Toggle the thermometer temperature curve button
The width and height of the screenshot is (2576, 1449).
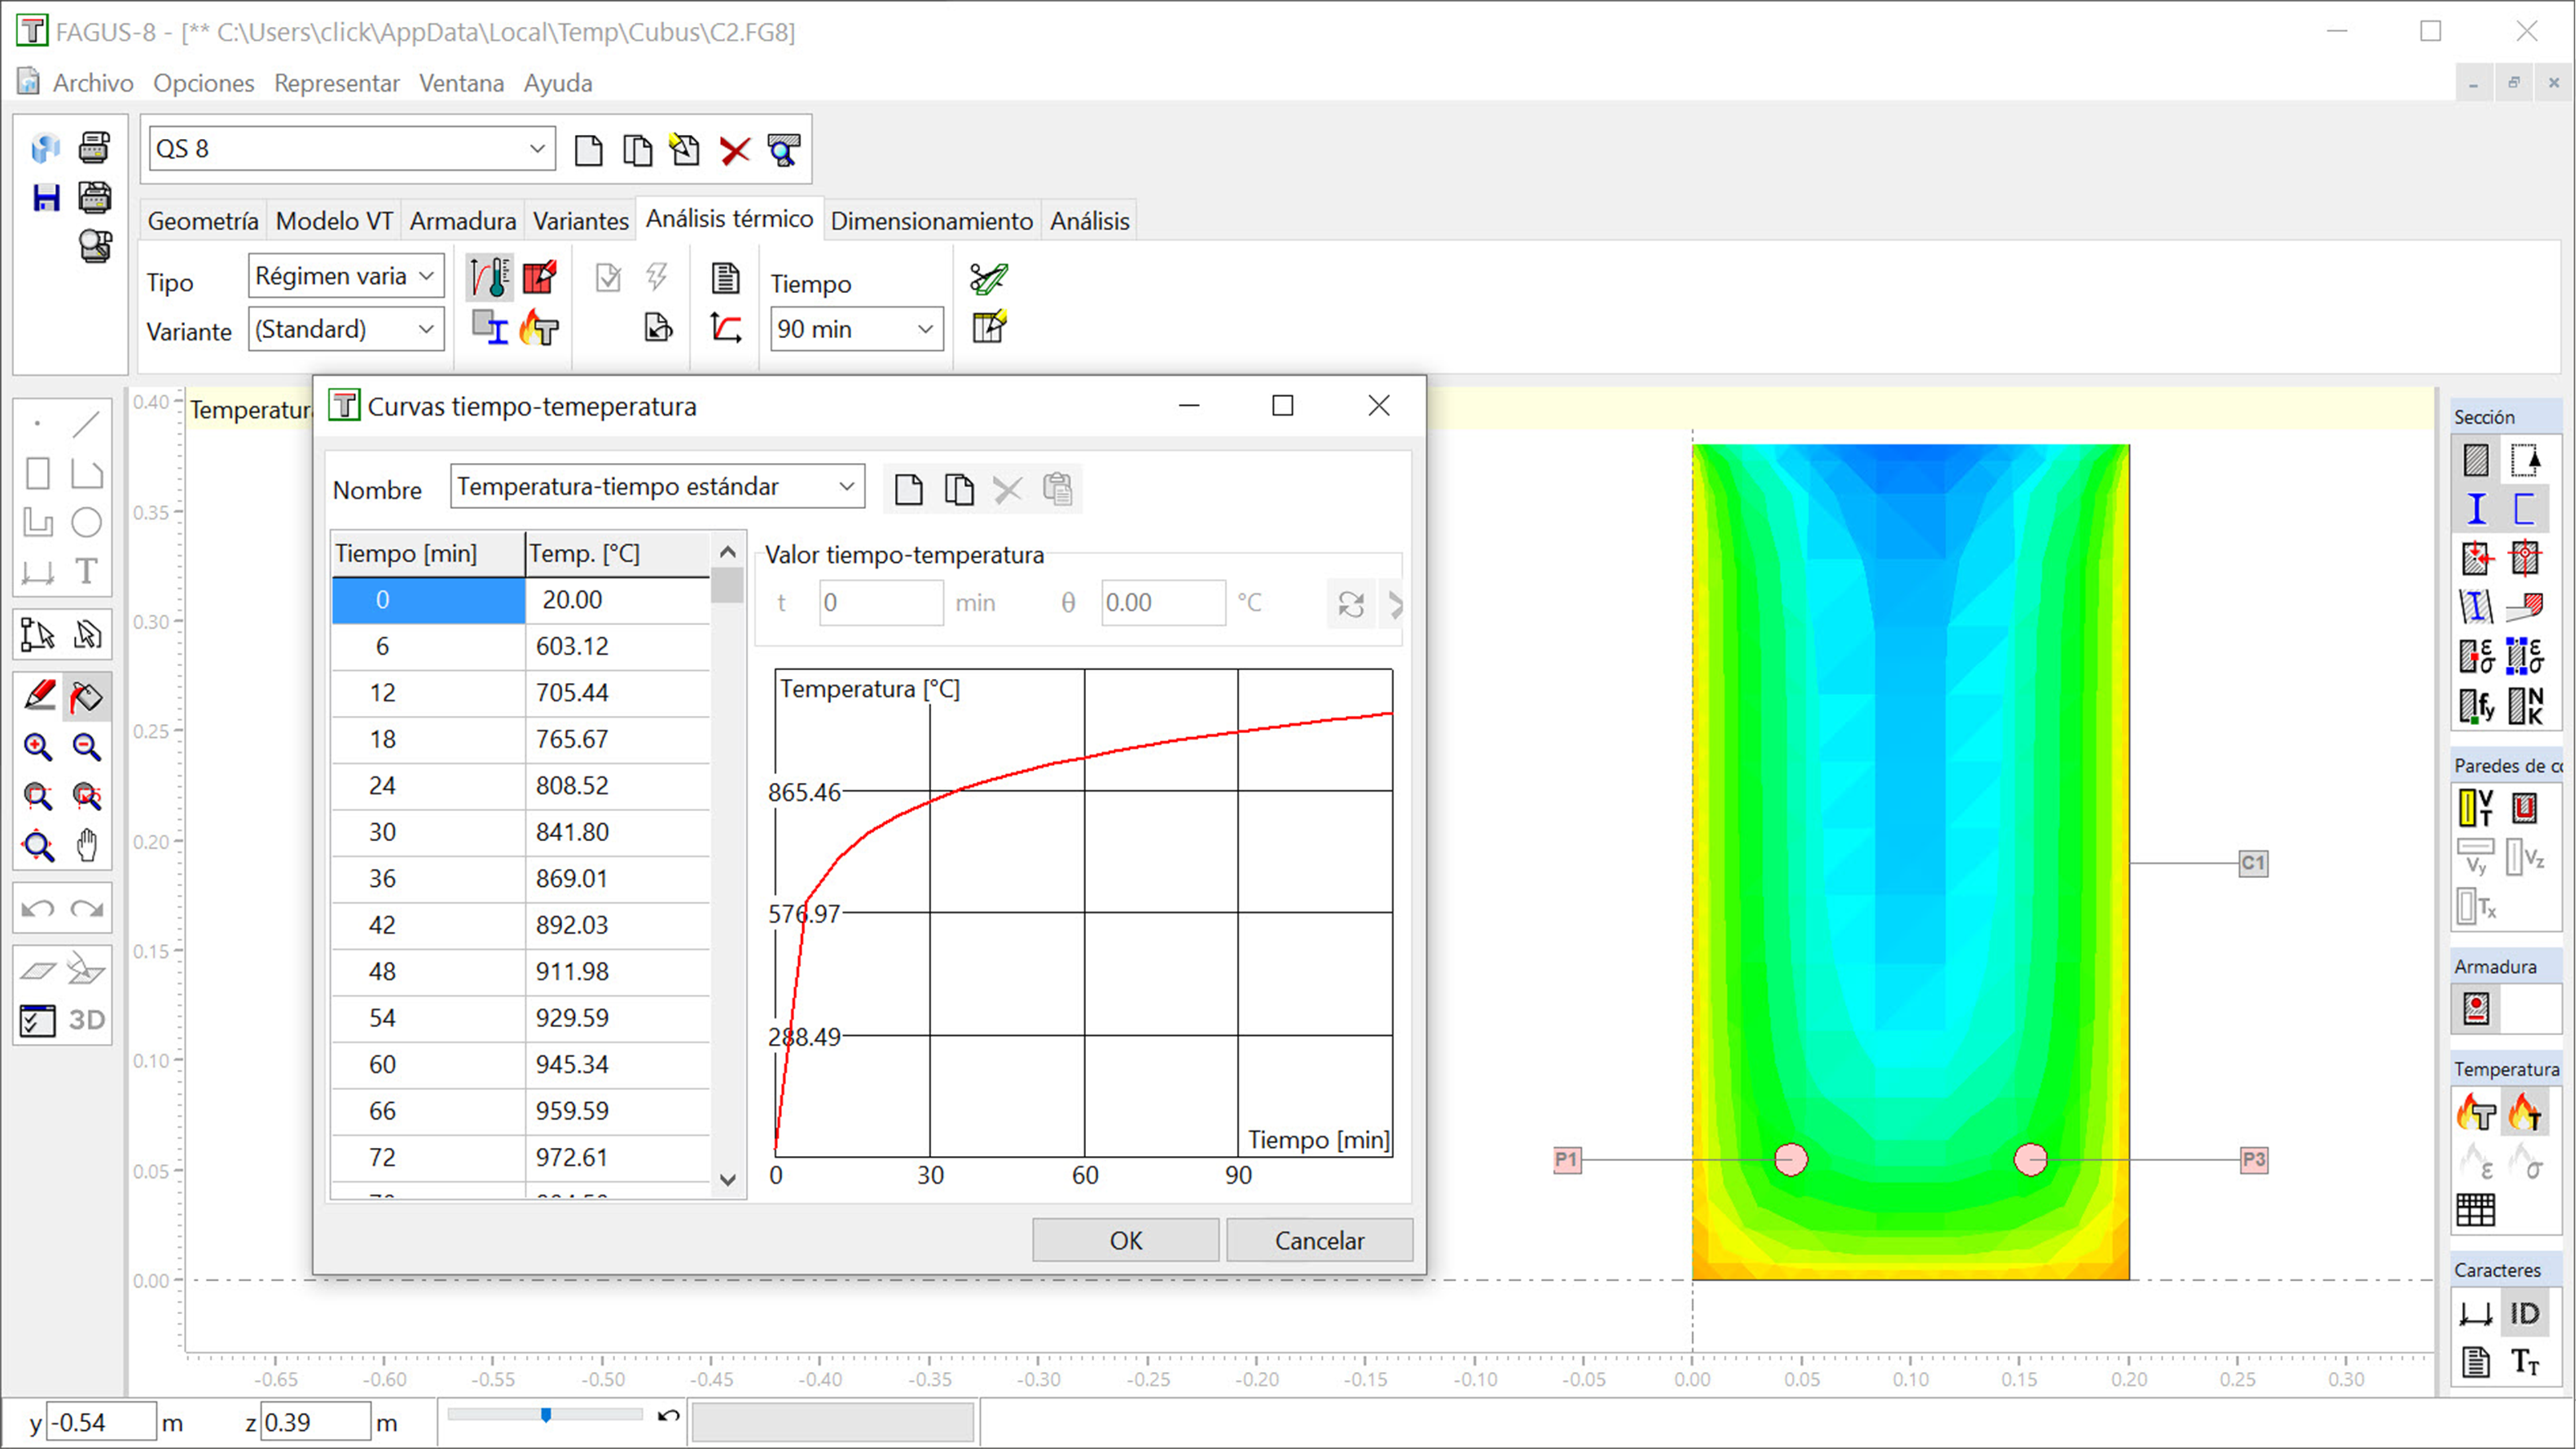(x=490, y=277)
